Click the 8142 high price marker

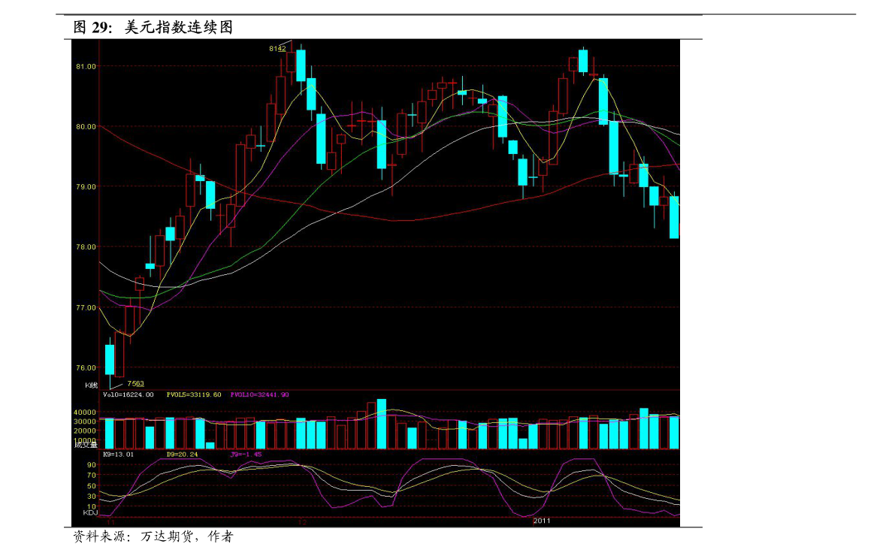(x=277, y=48)
